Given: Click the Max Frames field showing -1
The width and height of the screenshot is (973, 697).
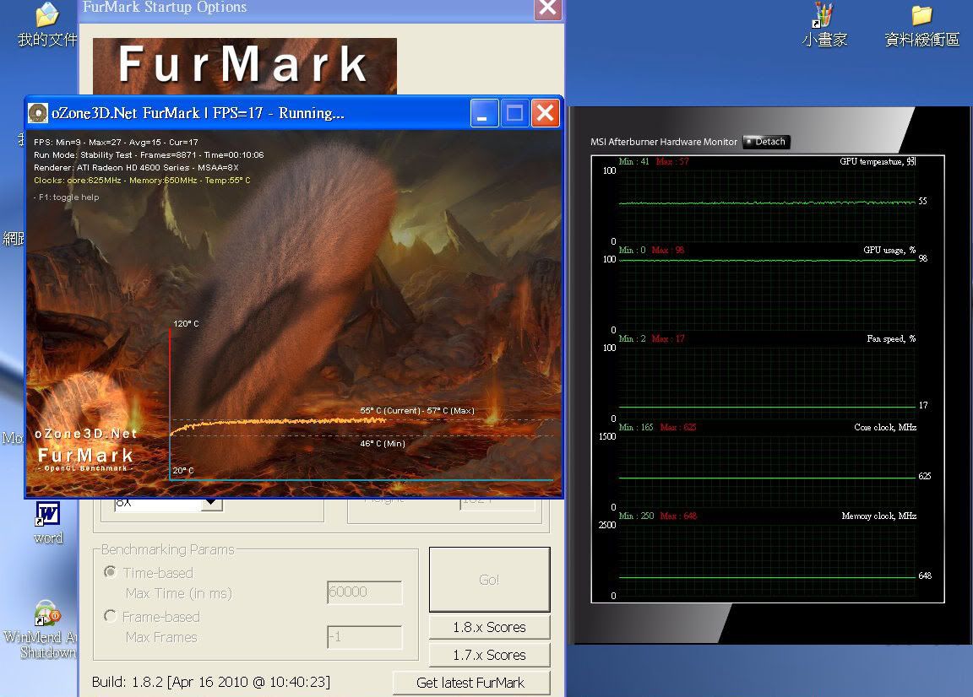Looking at the screenshot, I should click(x=365, y=637).
